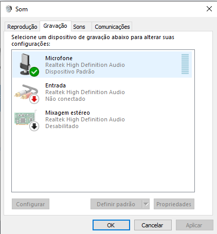
Task: Switch to the Reprodução tab
Action: click(22, 27)
